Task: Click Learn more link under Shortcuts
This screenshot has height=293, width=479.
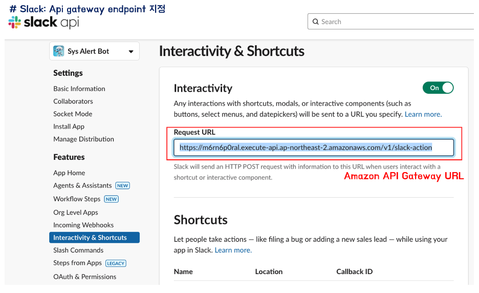Action: coord(233,250)
